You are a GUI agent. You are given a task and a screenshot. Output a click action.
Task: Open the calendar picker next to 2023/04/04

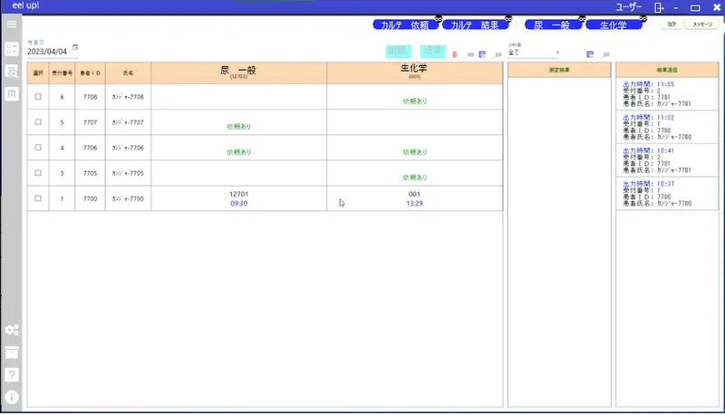click(75, 48)
